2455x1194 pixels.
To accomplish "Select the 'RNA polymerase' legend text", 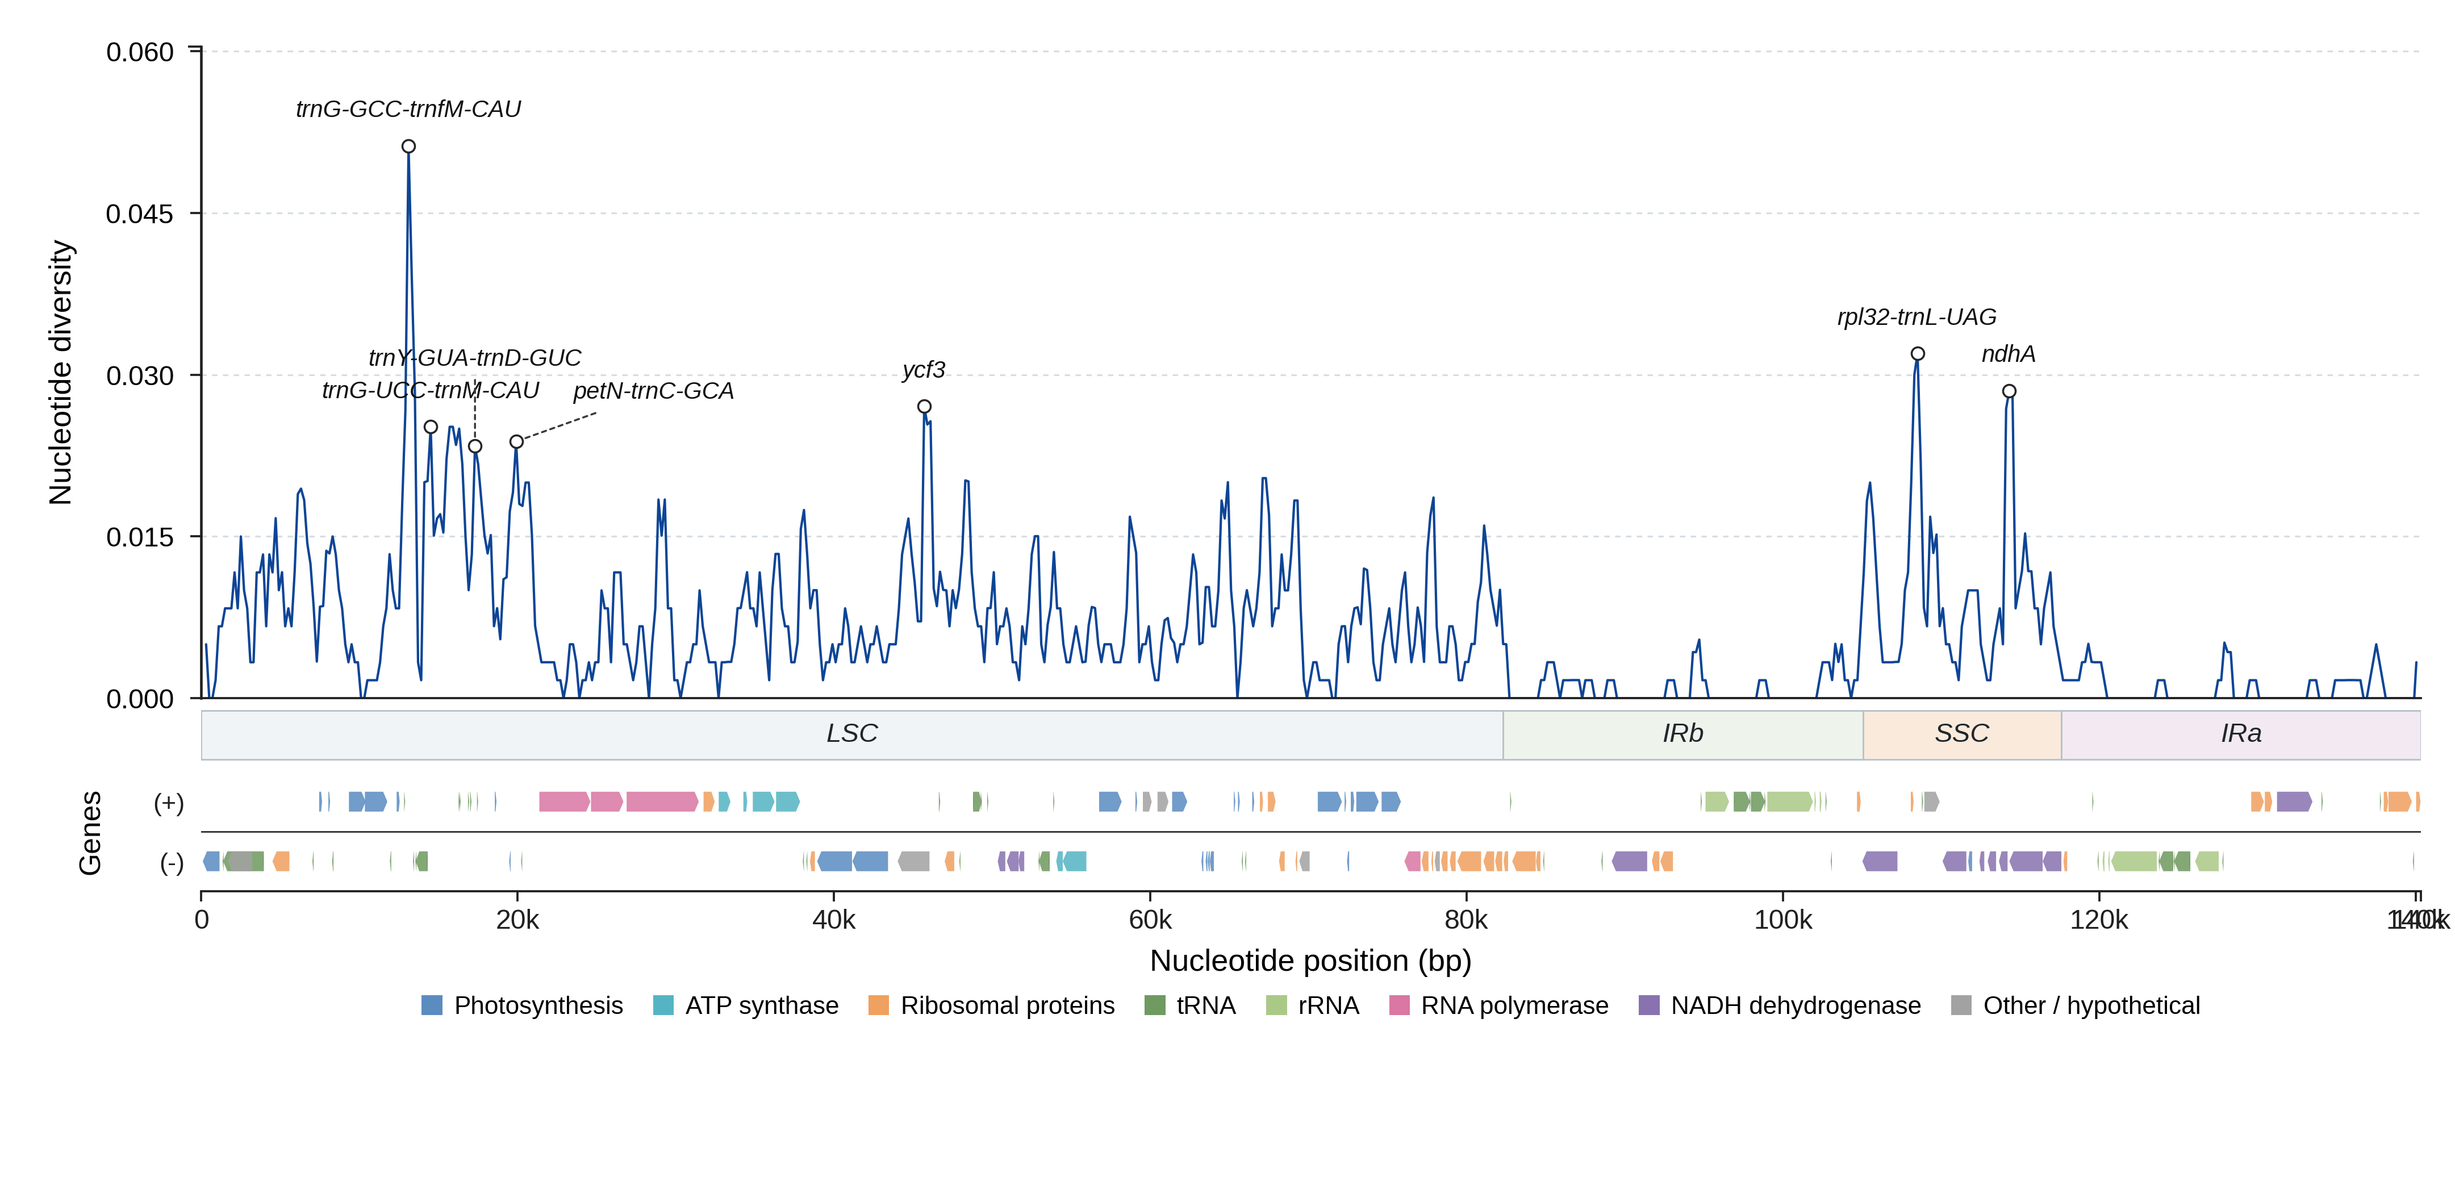I will point(1514,1005).
